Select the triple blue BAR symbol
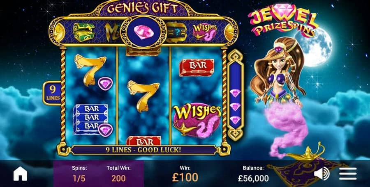370x187 pixels. (x=90, y=120)
